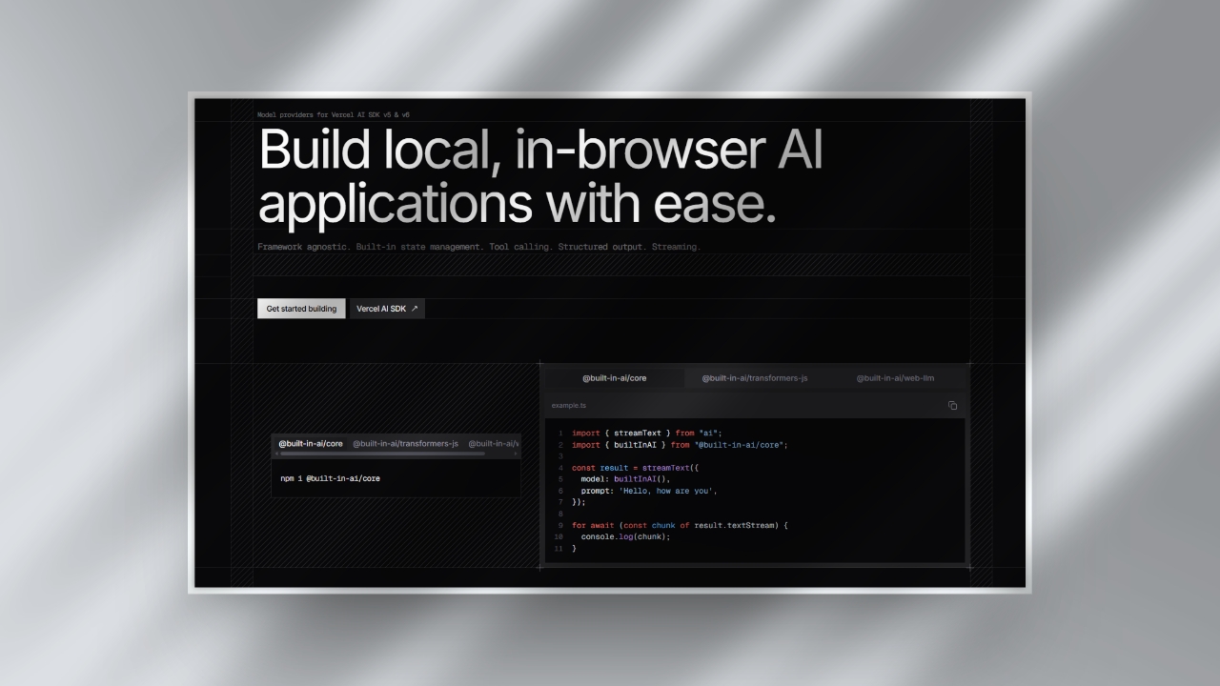Click the "const result = streamText({" code line
Viewport: 1220px width, 686px height.
click(x=637, y=468)
